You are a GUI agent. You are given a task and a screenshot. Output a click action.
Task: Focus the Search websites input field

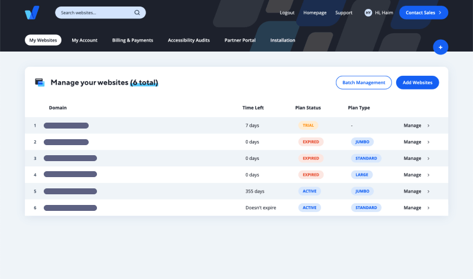[95, 12]
